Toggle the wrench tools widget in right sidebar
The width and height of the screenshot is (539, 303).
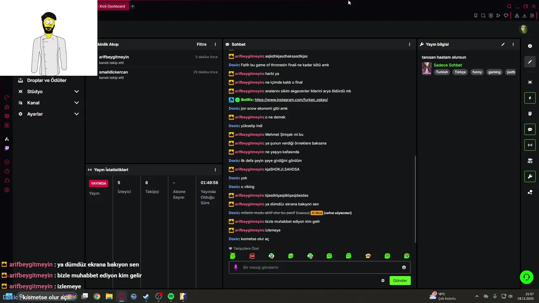(530, 176)
